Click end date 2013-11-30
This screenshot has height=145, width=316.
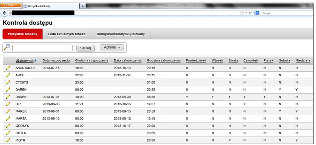click(x=122, y=75)
